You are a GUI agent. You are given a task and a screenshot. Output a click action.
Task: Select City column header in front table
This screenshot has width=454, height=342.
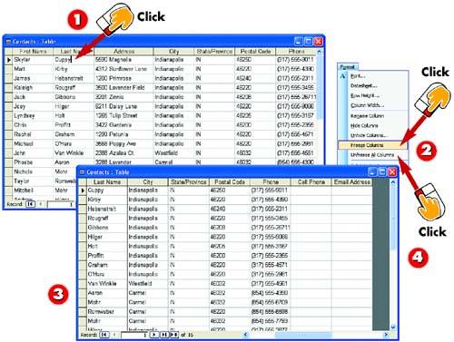[x=148, y=182]
